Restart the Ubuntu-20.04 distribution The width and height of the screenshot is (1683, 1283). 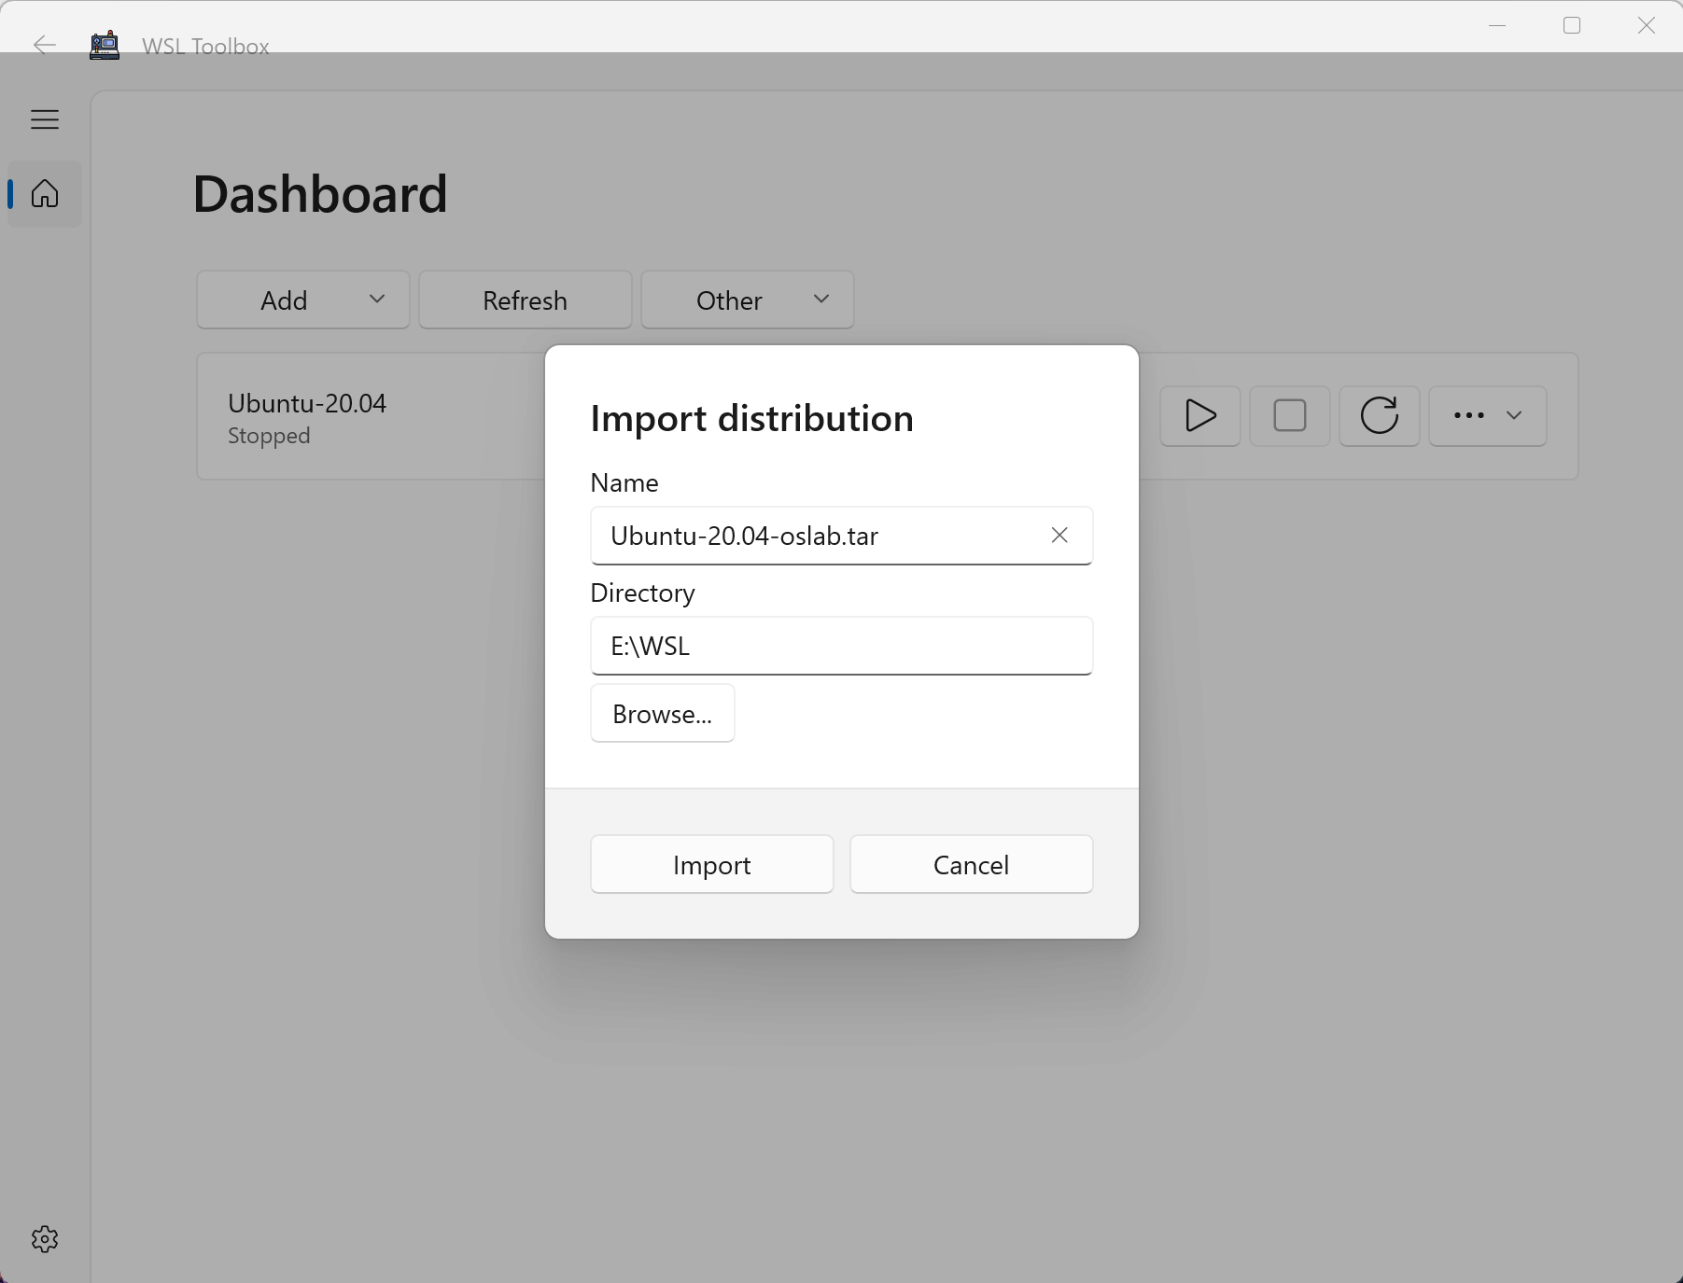[x=1379, y=416]
